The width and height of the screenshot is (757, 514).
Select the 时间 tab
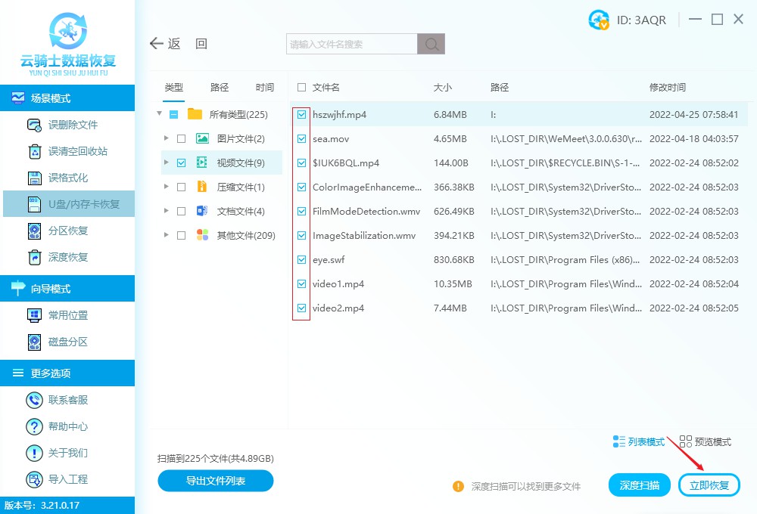[x=265, y=87]
